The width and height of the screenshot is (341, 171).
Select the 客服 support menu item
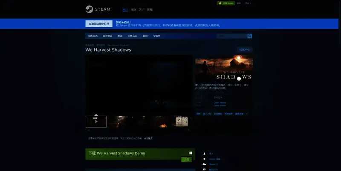coord(150,9)
